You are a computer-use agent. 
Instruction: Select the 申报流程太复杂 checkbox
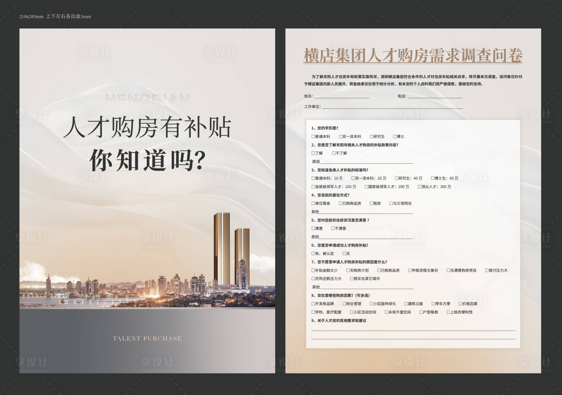[410, 270]
